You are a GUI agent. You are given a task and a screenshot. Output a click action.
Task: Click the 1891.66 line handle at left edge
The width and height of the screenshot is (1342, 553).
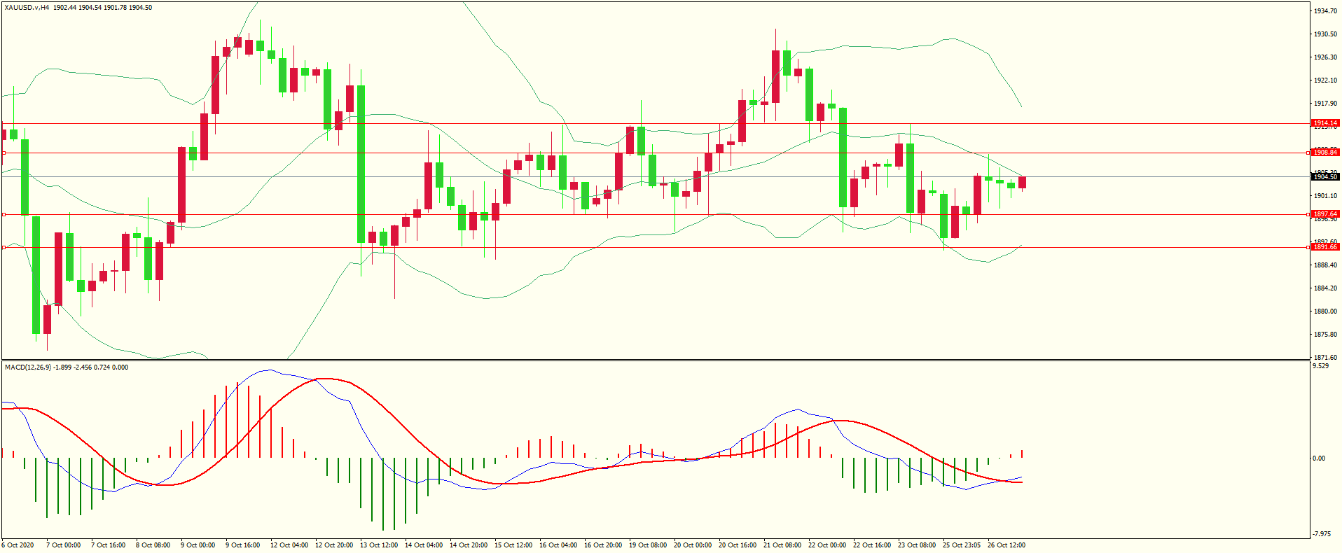click(4, 247)
